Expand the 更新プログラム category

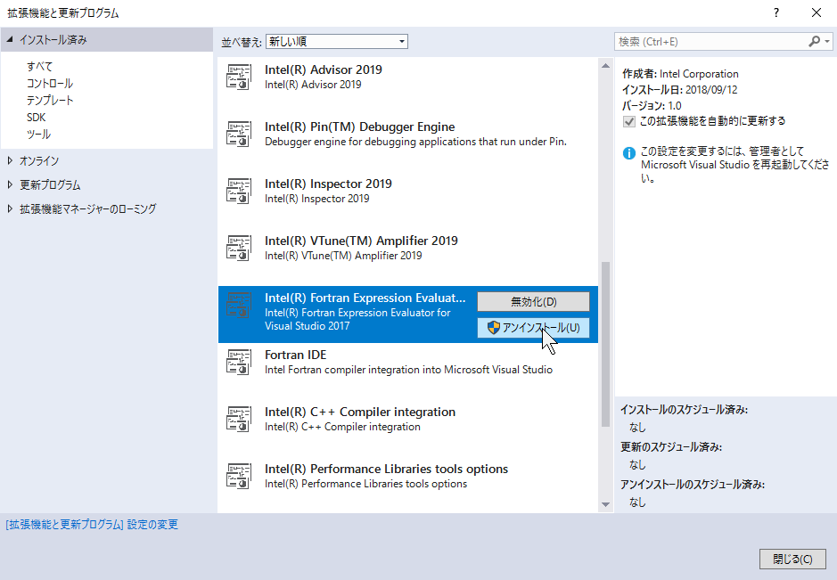[x=11, y=185]
